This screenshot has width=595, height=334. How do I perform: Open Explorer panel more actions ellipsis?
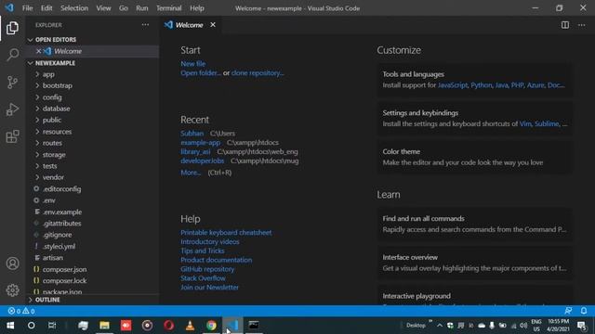[x=145, y=25]
